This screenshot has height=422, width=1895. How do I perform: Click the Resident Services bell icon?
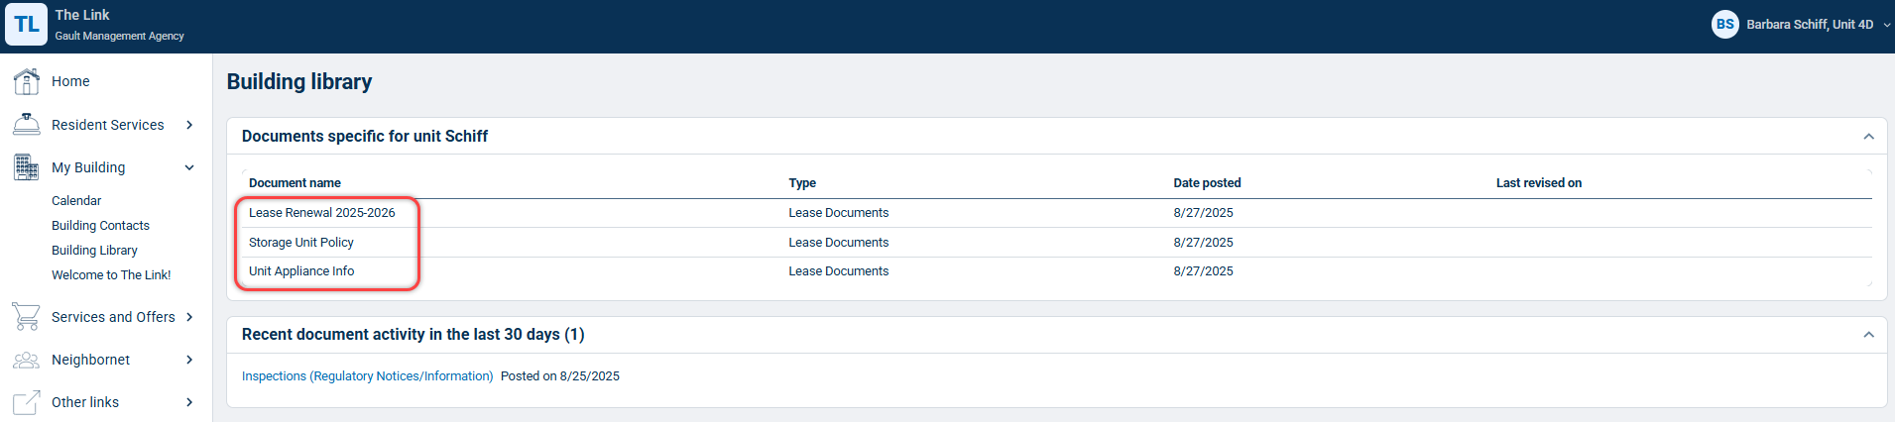point(26,125)
